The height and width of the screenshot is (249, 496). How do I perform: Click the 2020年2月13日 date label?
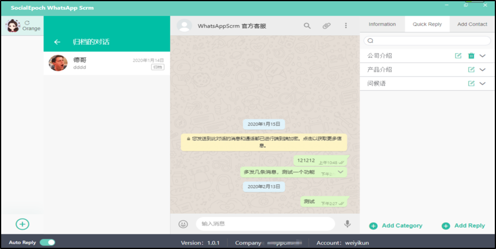tap(264, 187)
